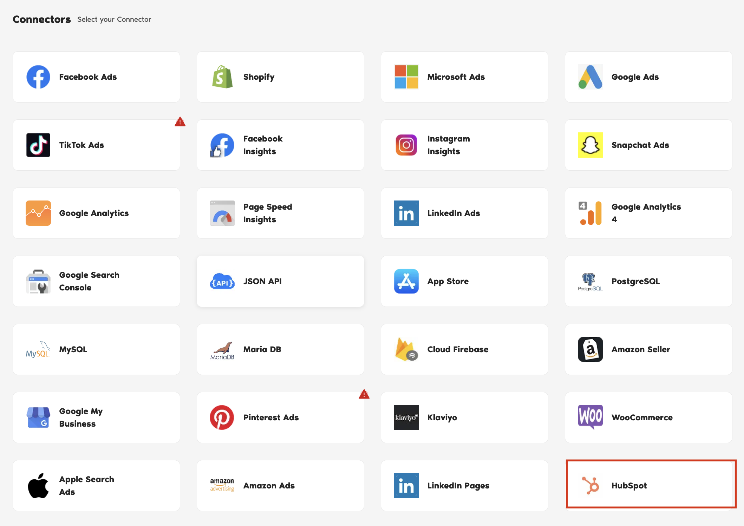Viewport: 744px width, 526px height.
Task: Click the Google Analytics 4 bar icon
Action: click(590, 213)
